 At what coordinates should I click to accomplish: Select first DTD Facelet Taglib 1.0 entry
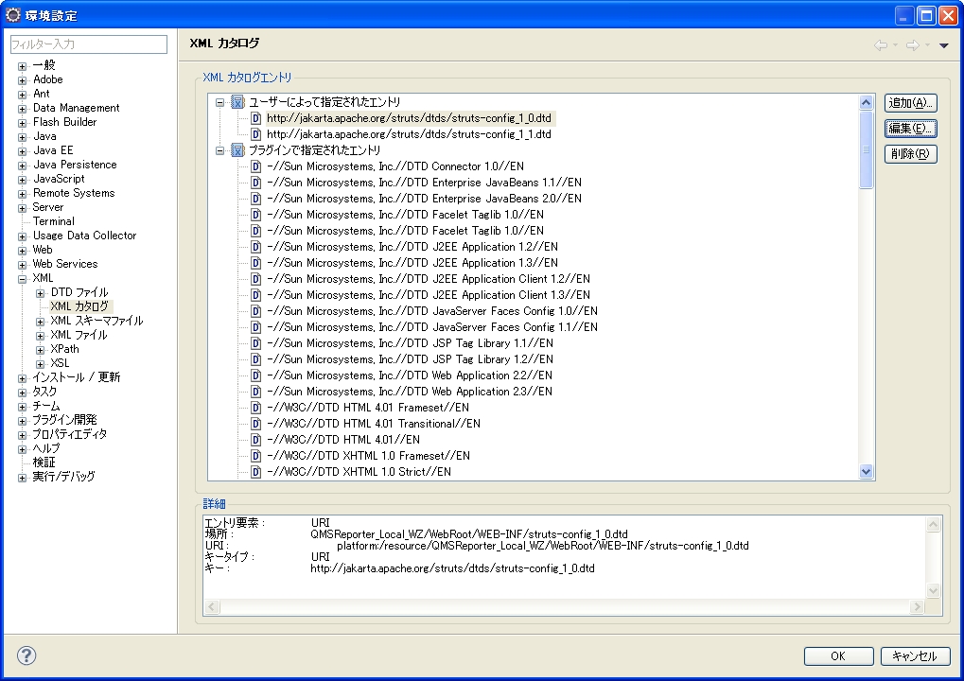pyautogui.click(x=405, y=215)
